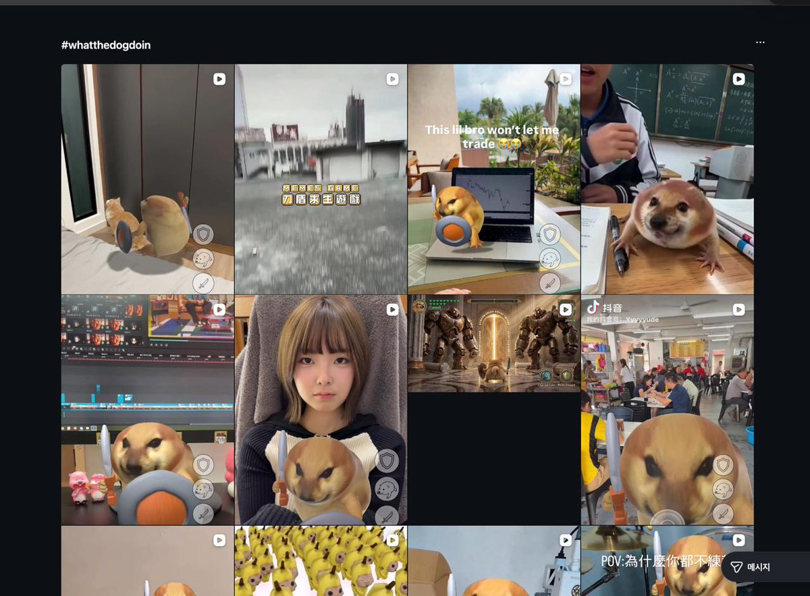Click reel icon on the golden robots post
810x596 pixels.
566,310
